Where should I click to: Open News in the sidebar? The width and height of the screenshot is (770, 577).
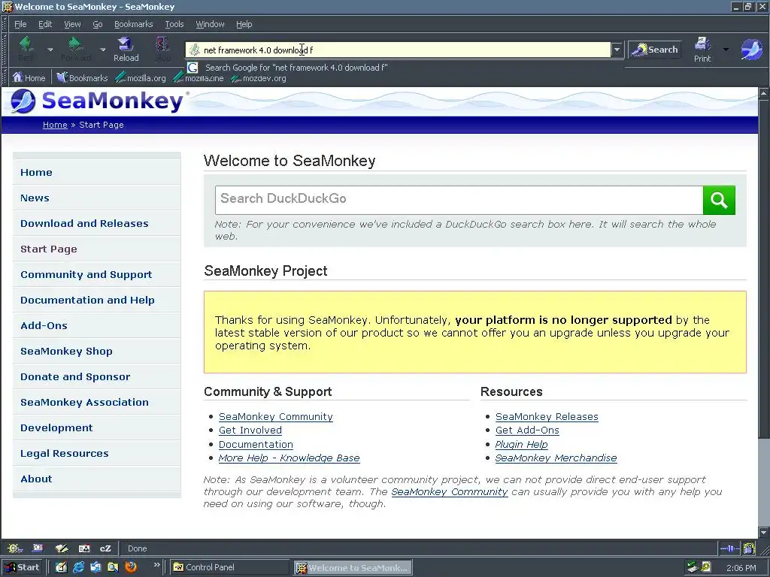[x=35, y=198]
